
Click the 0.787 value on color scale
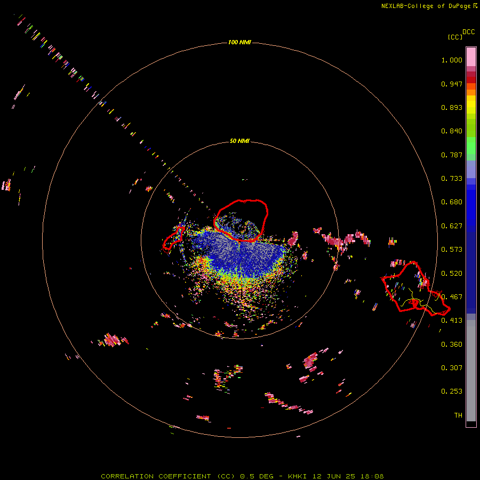(x=452, y=155)
